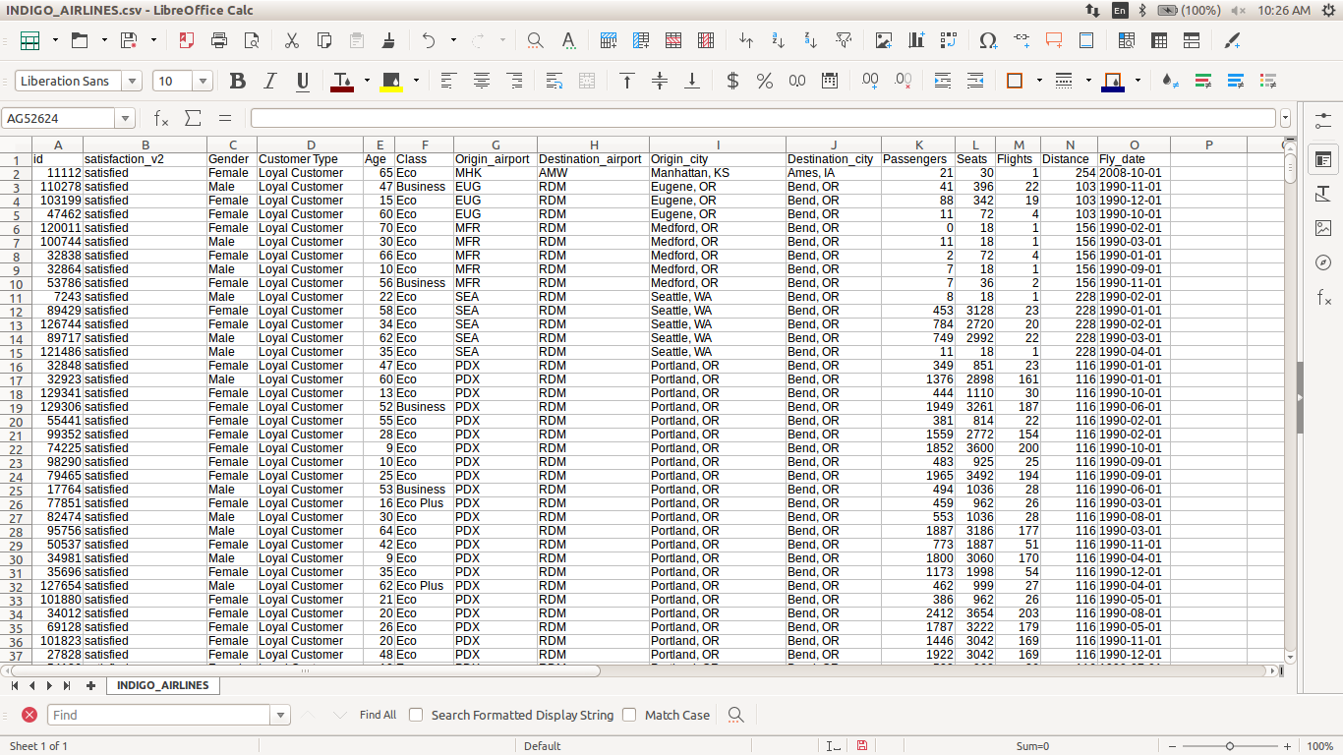
Task: Click the vertical scrollbar thumb
Action: [1291, 168]
